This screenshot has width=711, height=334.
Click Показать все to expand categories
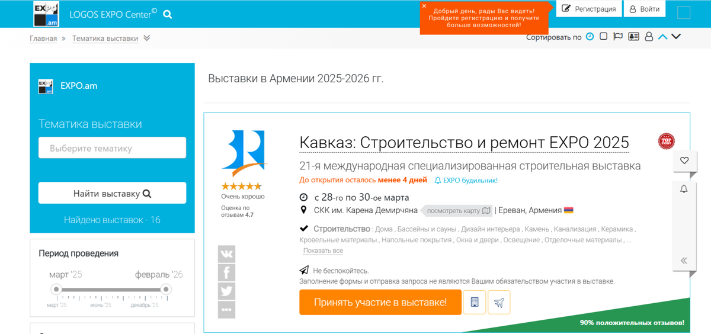(x=323, y=250)
